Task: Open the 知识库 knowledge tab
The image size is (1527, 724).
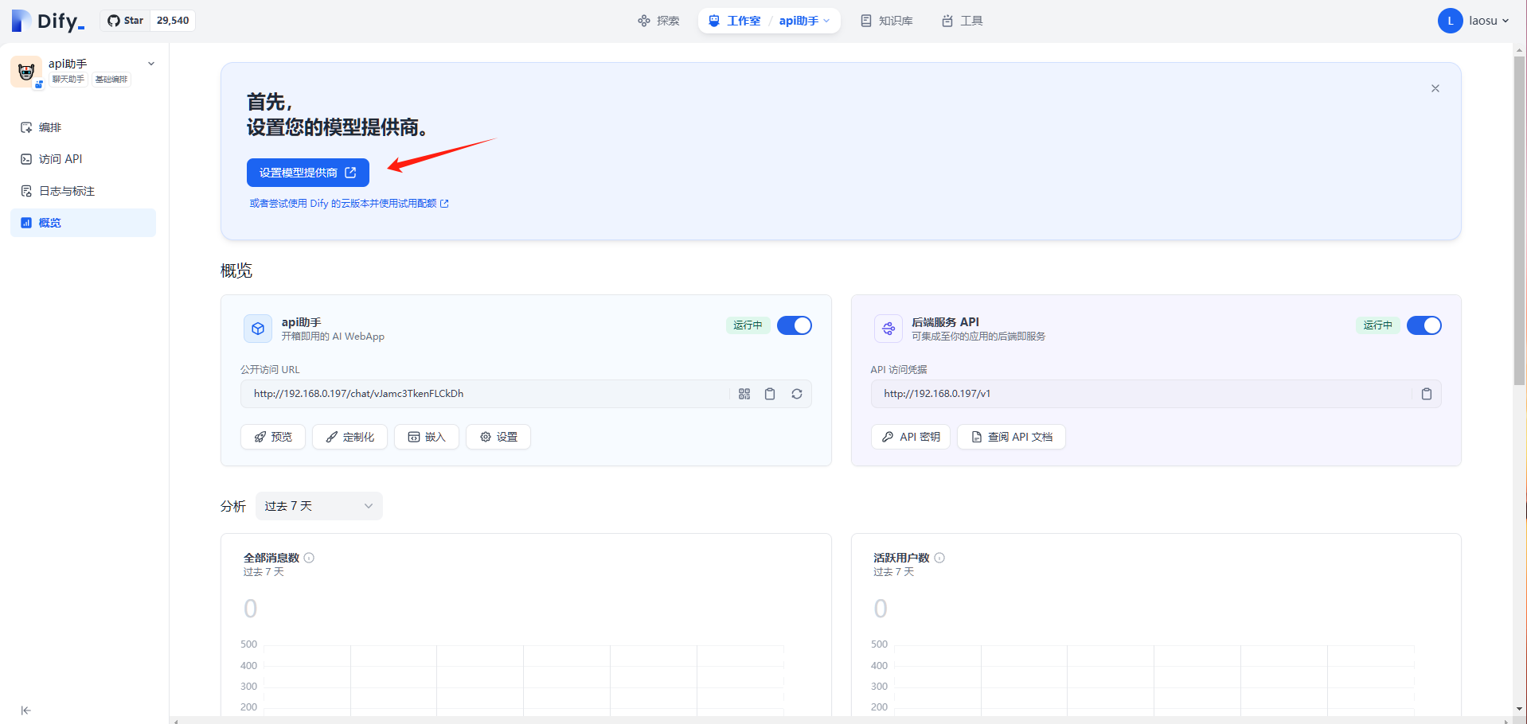Action: pos(887,21)
